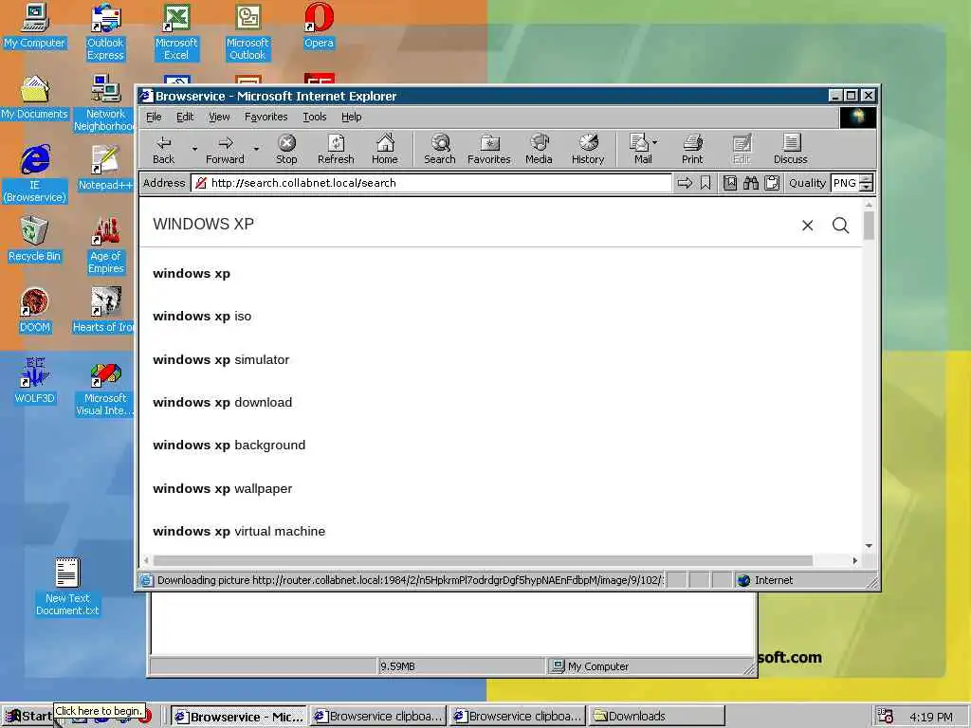Print the current page

[692, 150]
